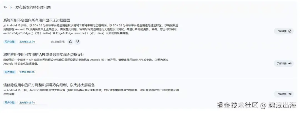Open 了解详情 for the edge-to-edge display issue
Image resolution: width=300 pixels, height=113 pixels.
pos(284,31)
